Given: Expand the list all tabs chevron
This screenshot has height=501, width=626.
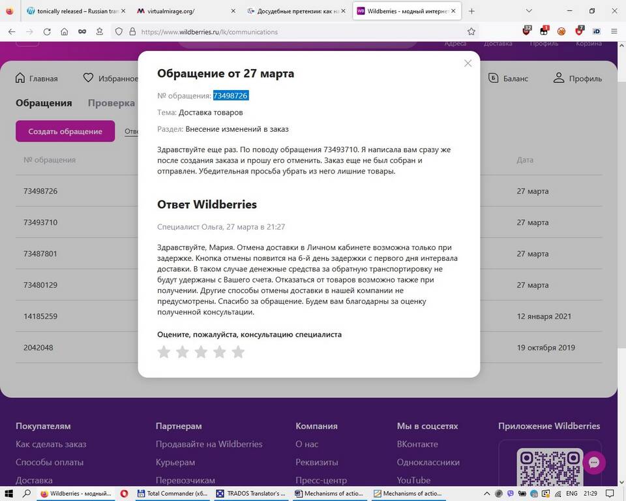Looking at the screenshot, I should pos(529,11).
